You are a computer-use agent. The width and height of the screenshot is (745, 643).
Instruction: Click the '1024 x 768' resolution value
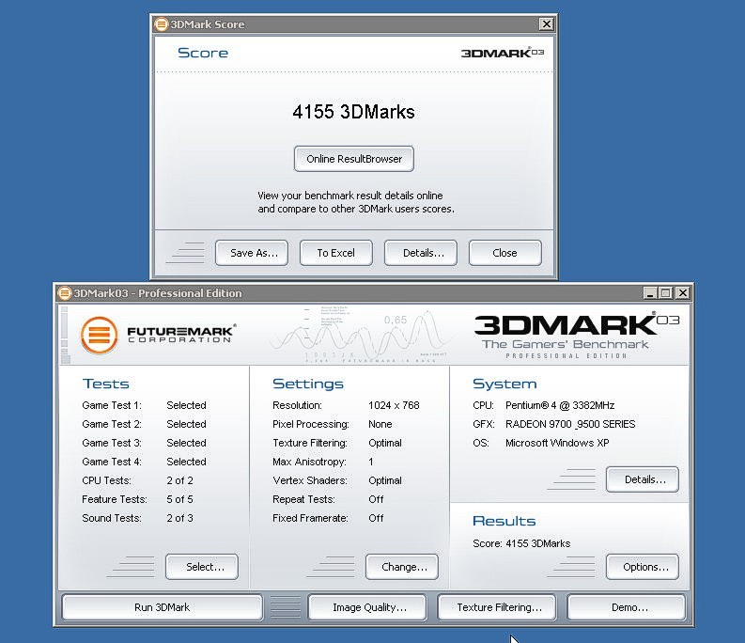coord(394,405)
